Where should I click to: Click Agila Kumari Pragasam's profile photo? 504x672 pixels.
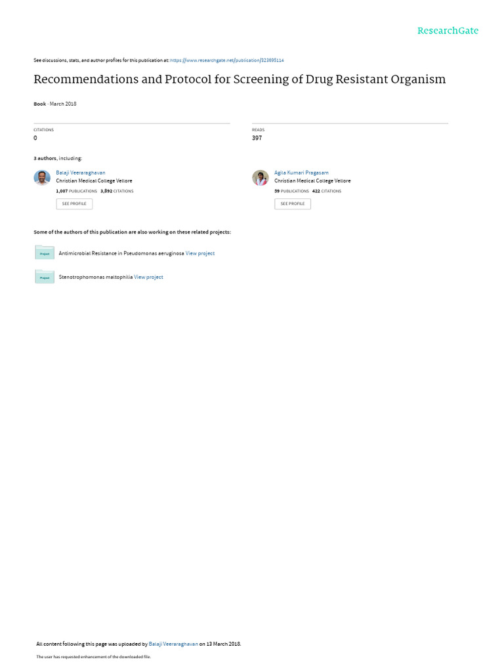pyautogui.click(x=260, y=177)
